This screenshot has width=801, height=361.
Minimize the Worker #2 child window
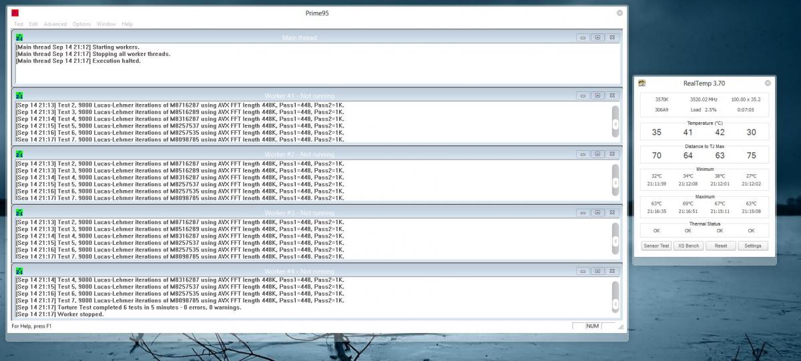click(x=583, y=154)
